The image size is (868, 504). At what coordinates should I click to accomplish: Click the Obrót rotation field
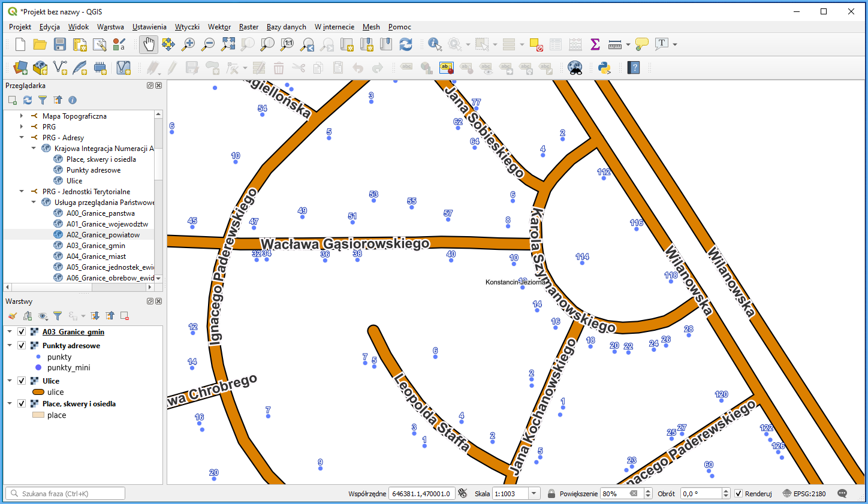click(701, 494)
